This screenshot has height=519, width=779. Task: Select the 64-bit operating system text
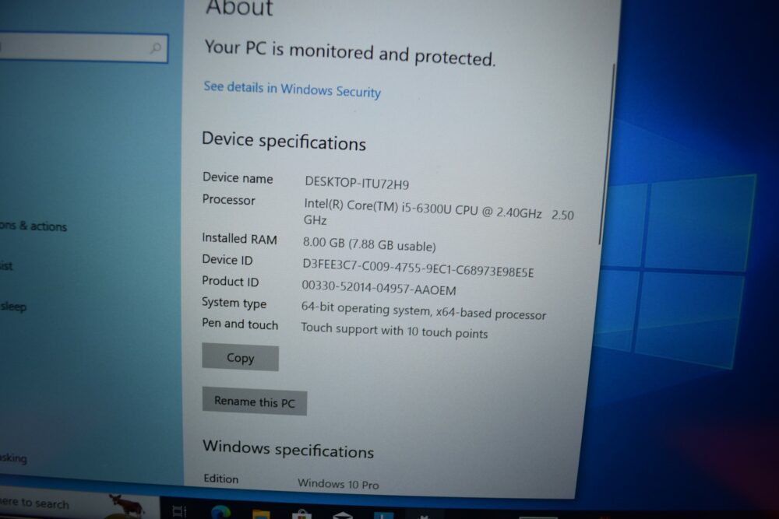tap(365, 309)
